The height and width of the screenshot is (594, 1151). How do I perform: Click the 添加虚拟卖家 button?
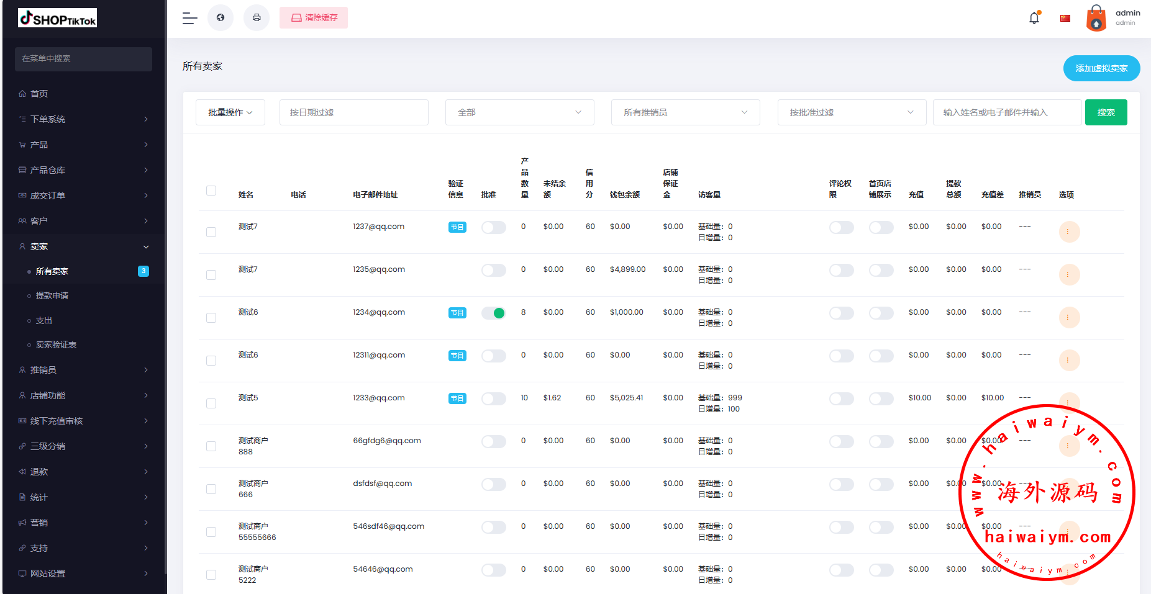pos(1101,68)
